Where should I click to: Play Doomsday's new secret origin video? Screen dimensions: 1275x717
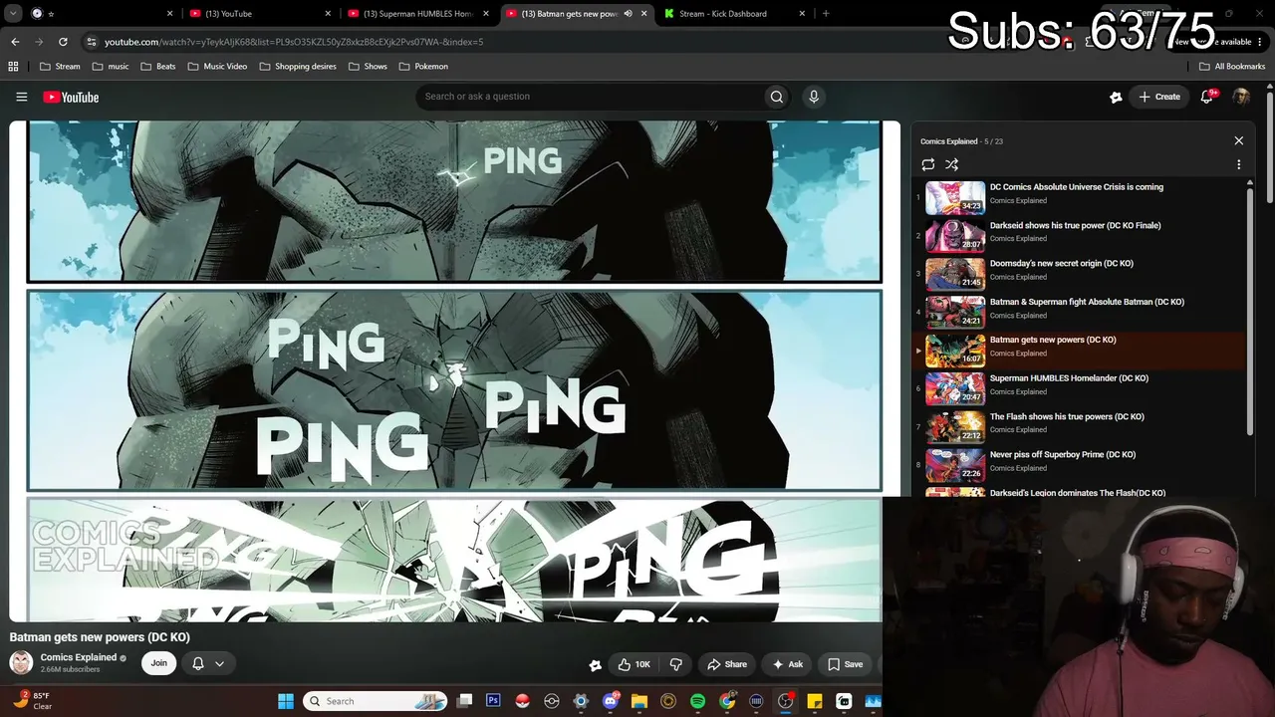pos(1081,274)
